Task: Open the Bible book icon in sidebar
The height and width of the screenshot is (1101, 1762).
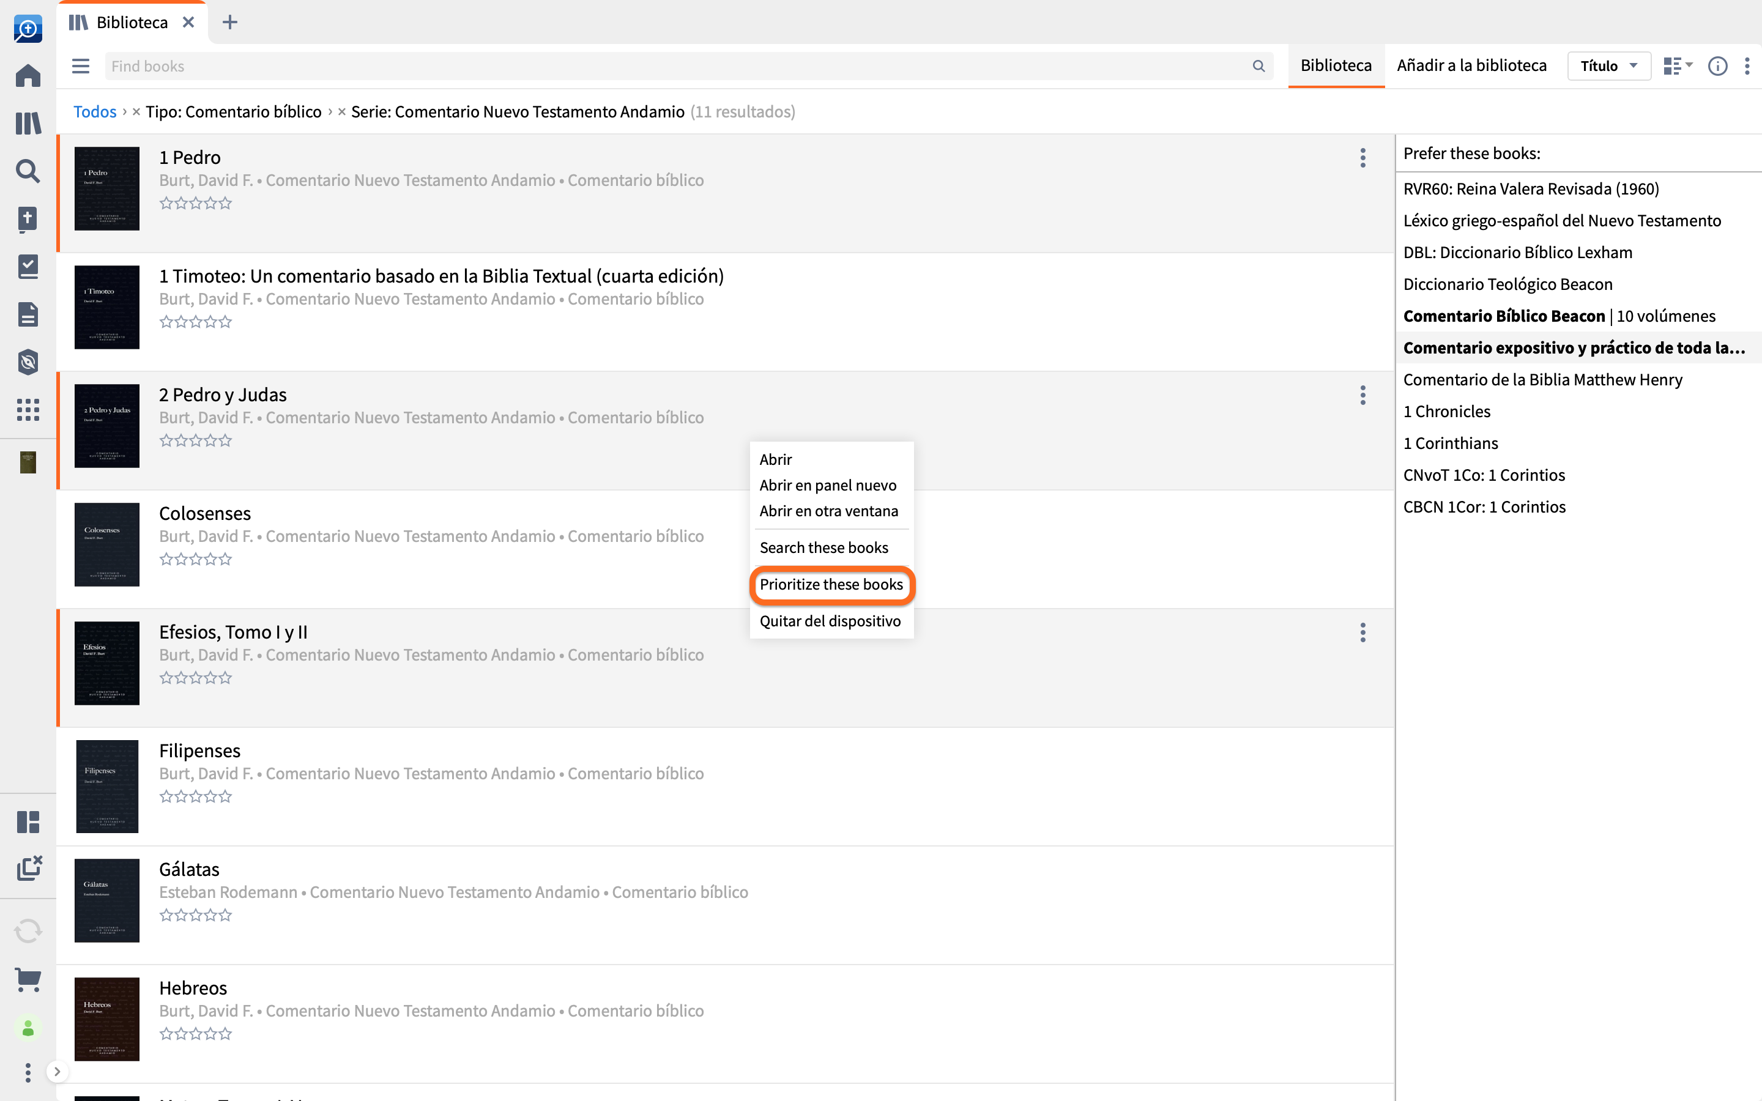Action: [x=28, y=218]
